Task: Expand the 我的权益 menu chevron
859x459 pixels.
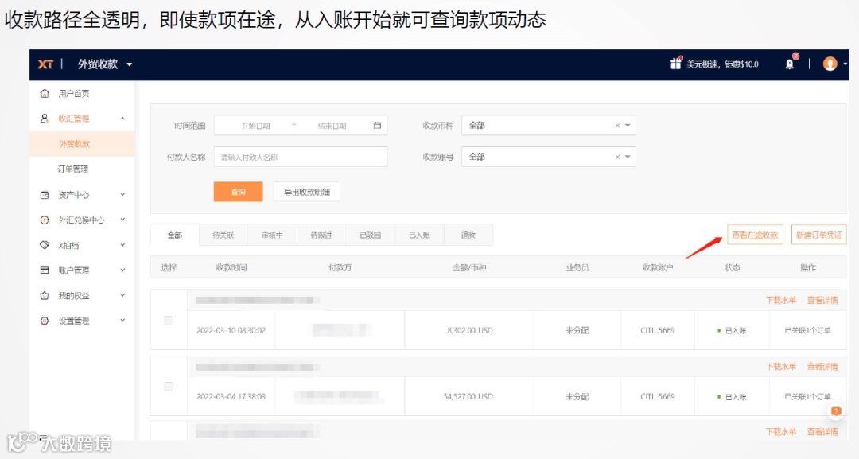Action: (x=122, y=295)
